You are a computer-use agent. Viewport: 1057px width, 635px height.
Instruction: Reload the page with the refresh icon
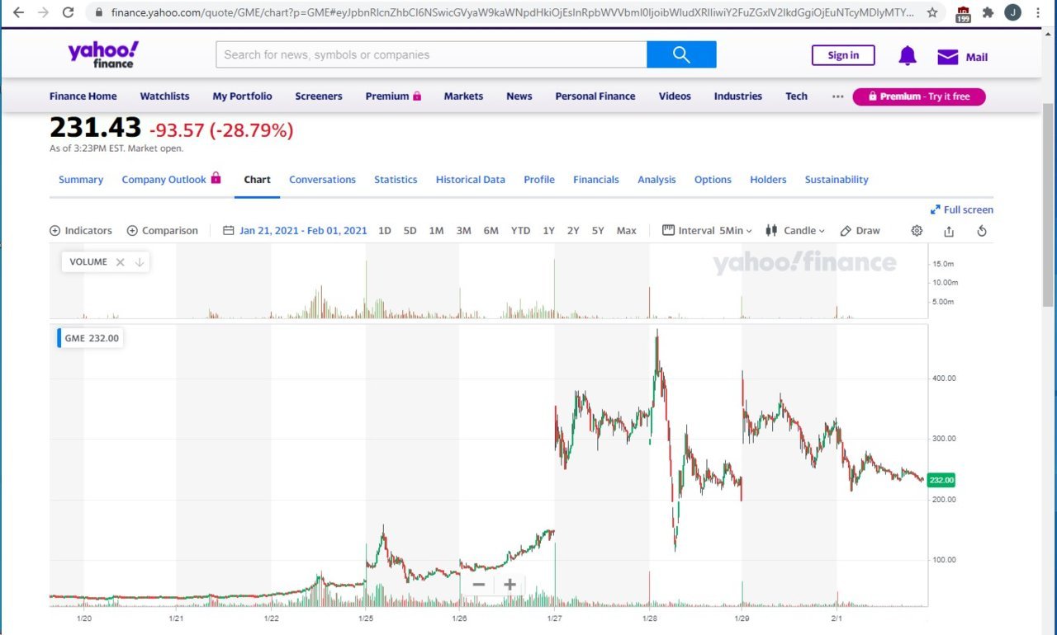(x=69, y=12)
